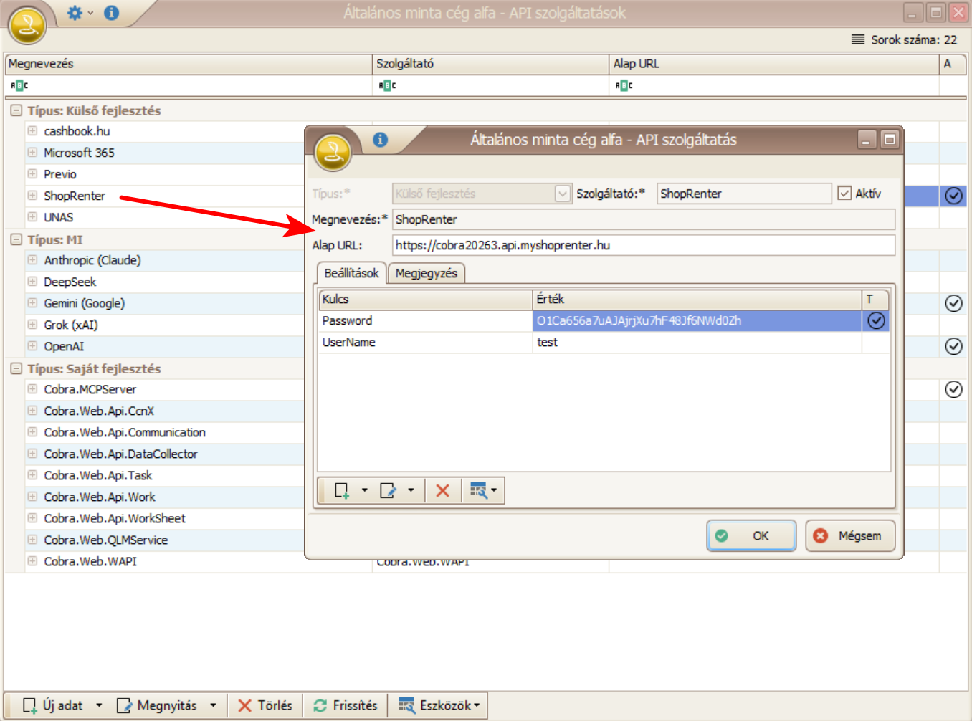Click the Frissítés button
The height and width of the screenshot is (721, 972).
[345, 705]
